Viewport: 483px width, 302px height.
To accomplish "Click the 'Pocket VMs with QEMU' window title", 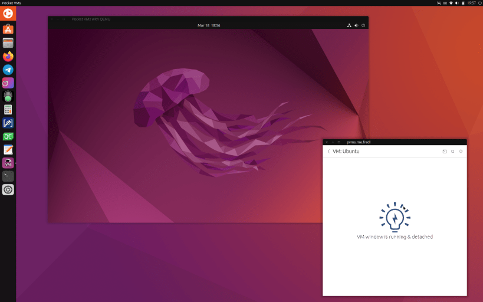I will (91, 19).
